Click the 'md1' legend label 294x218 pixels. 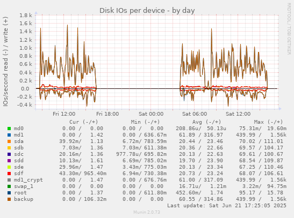(19, 135)
